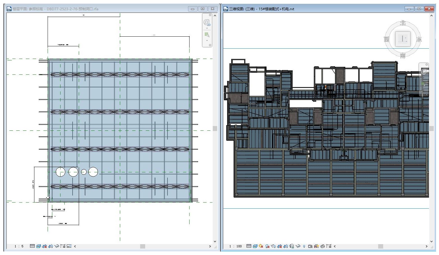Maximize the 3D view window
Viewport: 439px width, 255px height.
419,9
